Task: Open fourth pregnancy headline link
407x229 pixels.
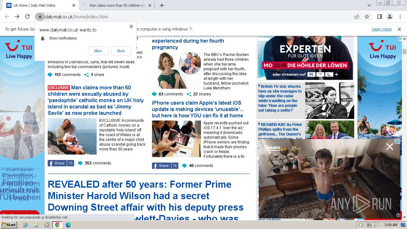Action: click(188, 41)
